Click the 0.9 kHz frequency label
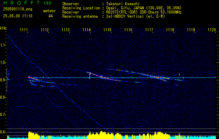The image size is (219, 139). click(x=2, y=80)
